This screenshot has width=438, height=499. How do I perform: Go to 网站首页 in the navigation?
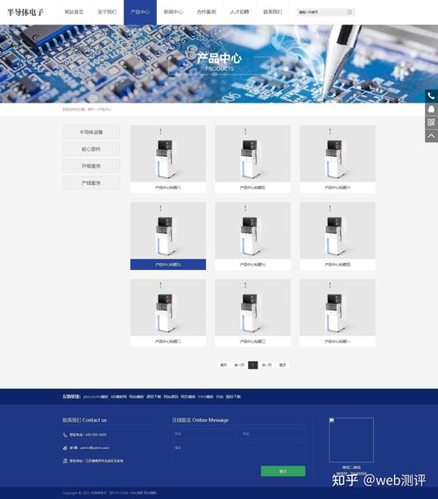(74, 12)
